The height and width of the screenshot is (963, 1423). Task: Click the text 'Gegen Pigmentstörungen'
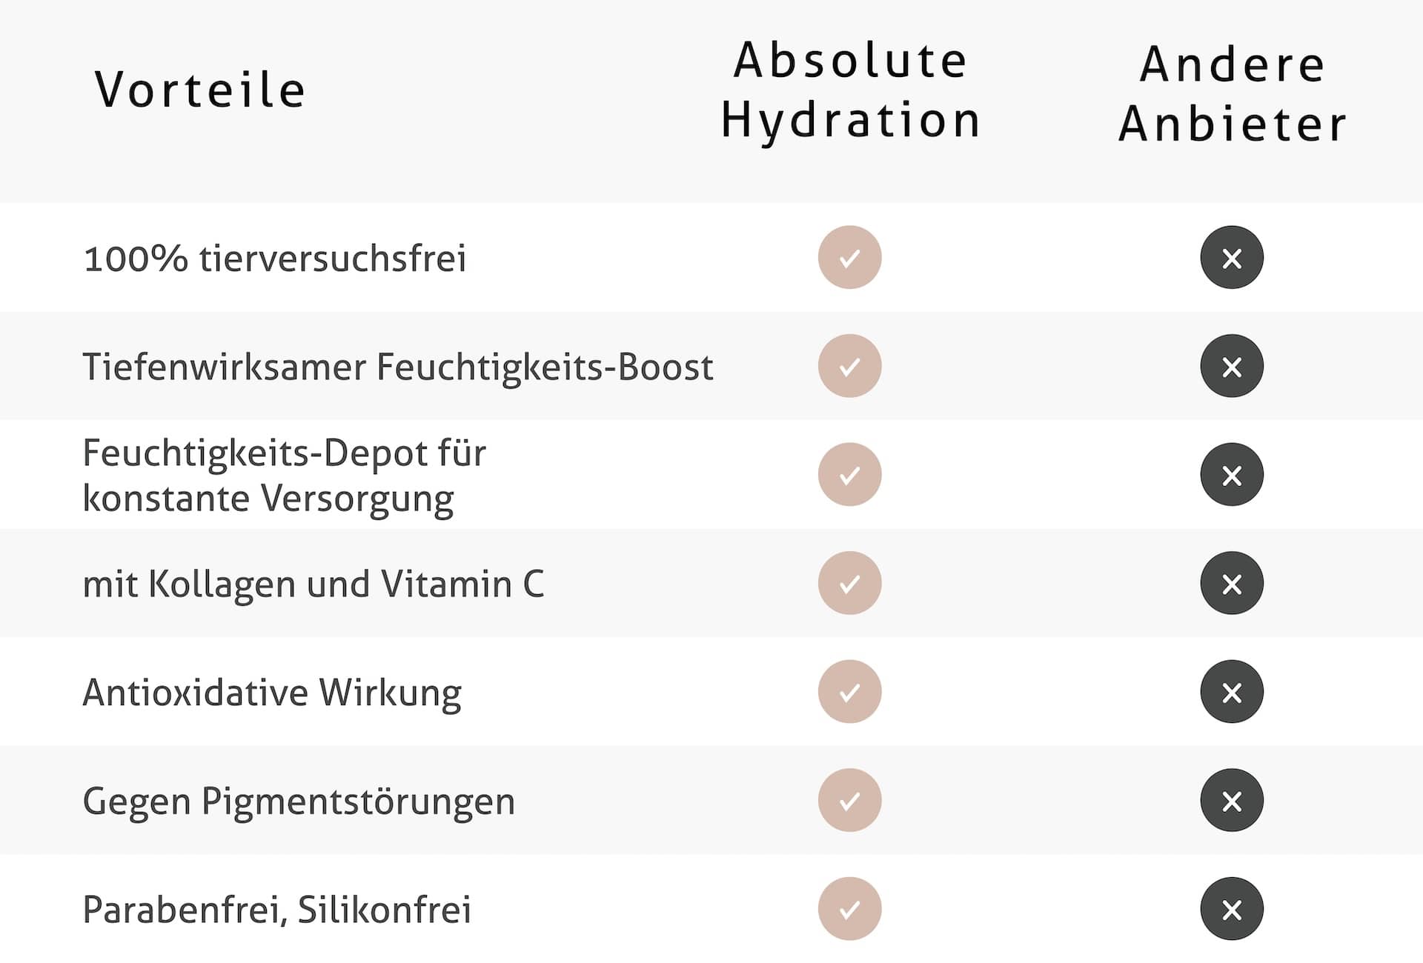click(x=299, y=802)
